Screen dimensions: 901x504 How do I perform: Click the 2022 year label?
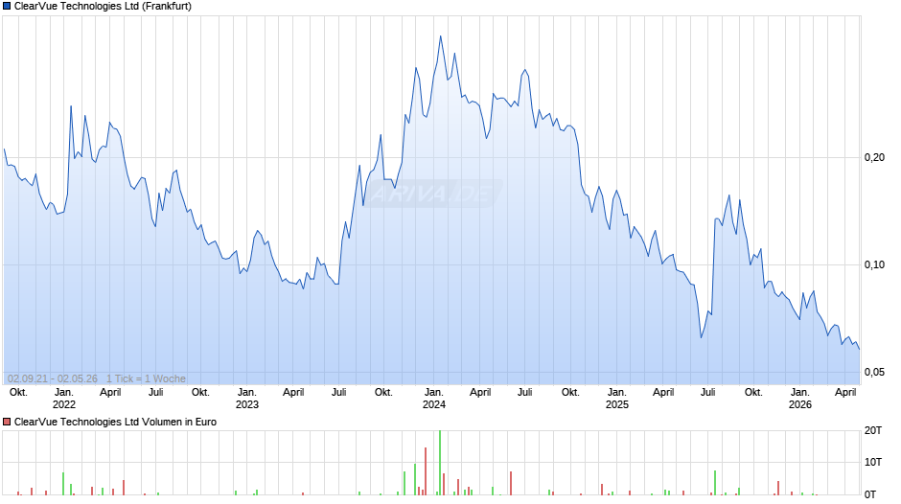(64, 405)
